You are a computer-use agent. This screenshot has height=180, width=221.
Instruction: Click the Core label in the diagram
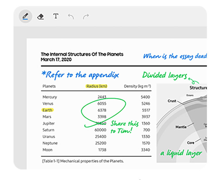pos(191,143)
